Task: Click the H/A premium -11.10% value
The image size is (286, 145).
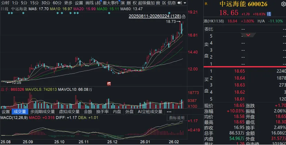Action: [275, 21]
